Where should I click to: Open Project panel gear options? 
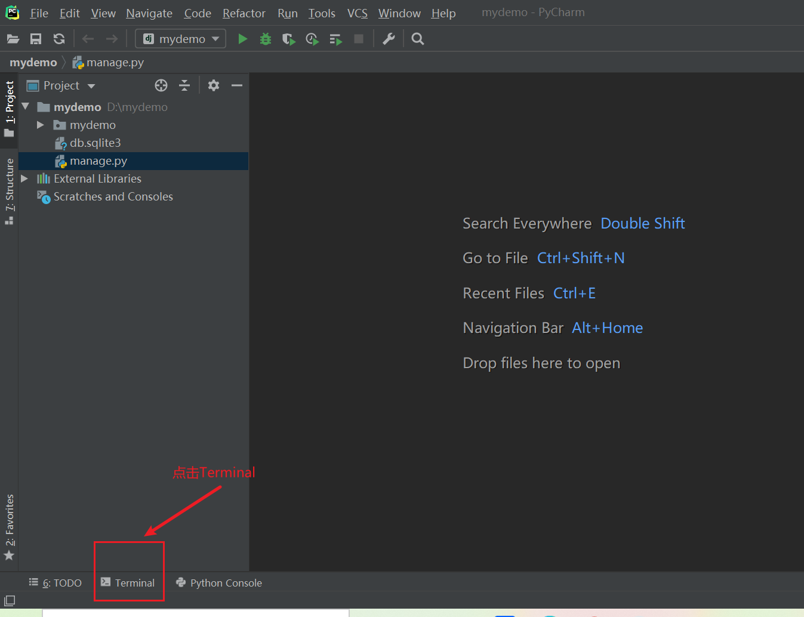point(214,85)
